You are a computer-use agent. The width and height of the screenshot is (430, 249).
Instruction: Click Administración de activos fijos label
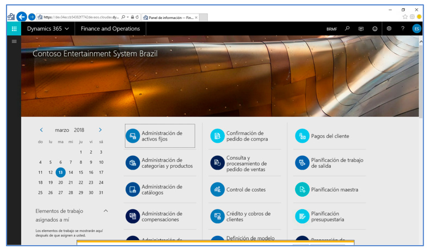[162, 136]
